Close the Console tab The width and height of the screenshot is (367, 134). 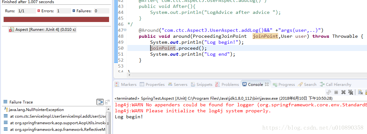266,84
